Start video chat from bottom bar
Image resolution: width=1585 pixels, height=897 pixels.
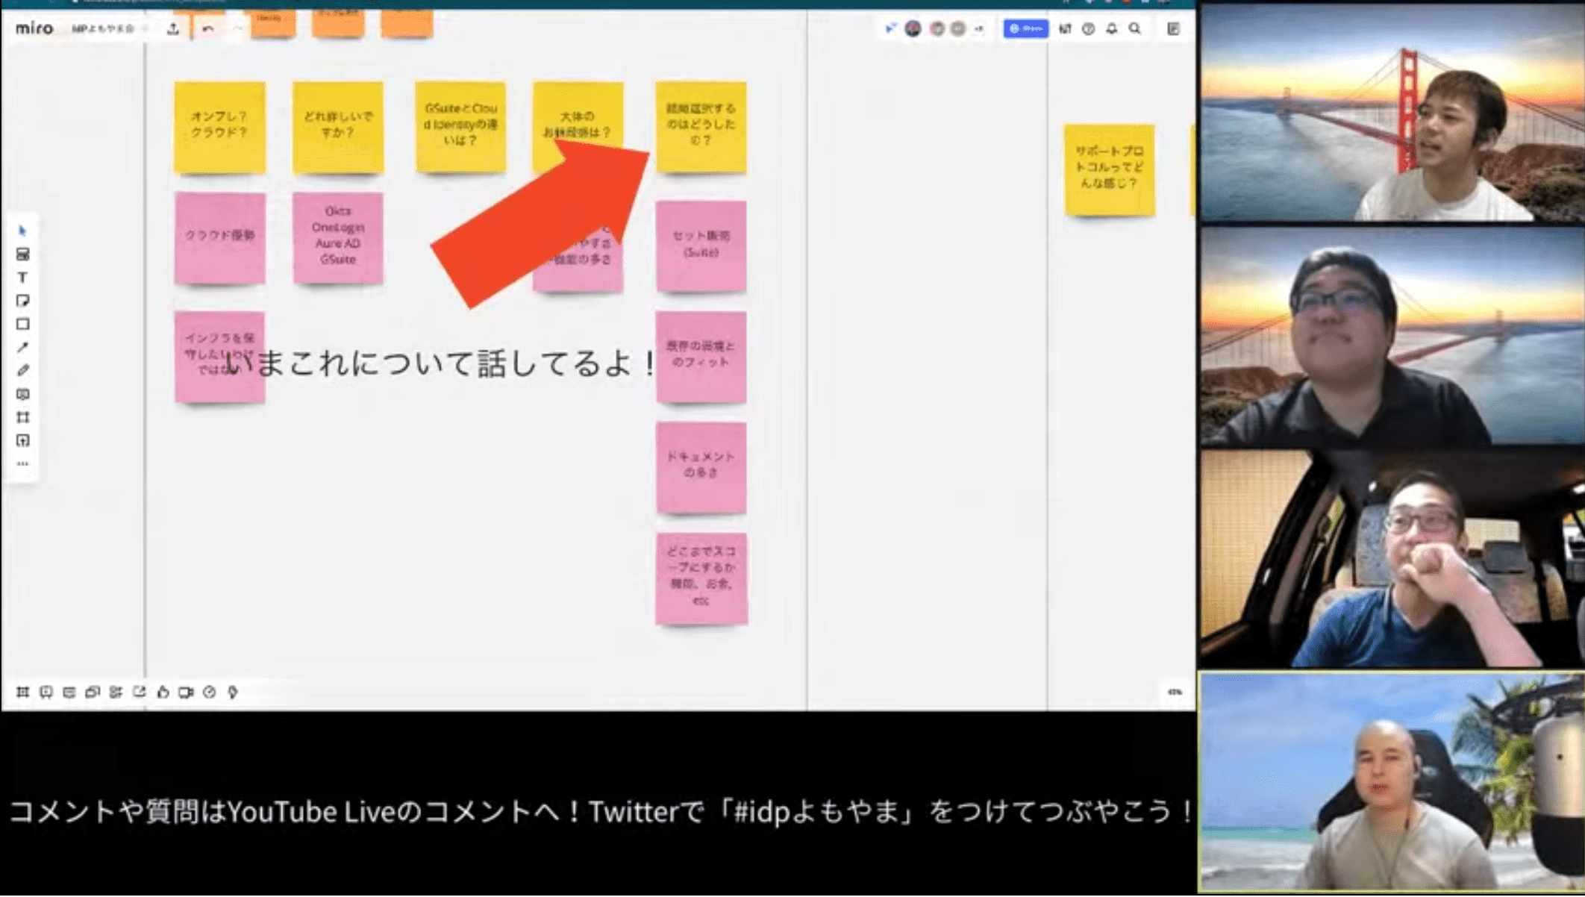[x=186, y=693]
